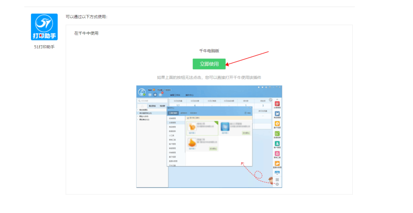413x213 pixels.
Task: Select the teal 客户管理 sidebar icon
Action: click(x=277, y=144)
